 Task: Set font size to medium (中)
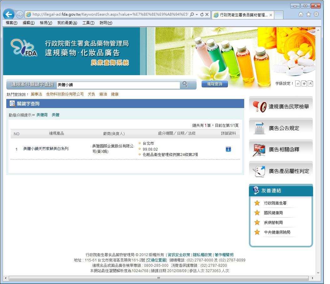[304, 84]
